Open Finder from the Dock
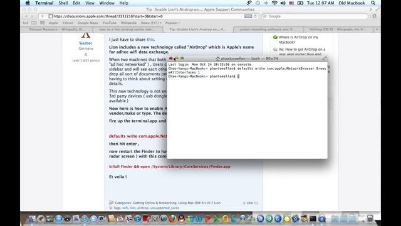401x226 pixels. [32, 218]
